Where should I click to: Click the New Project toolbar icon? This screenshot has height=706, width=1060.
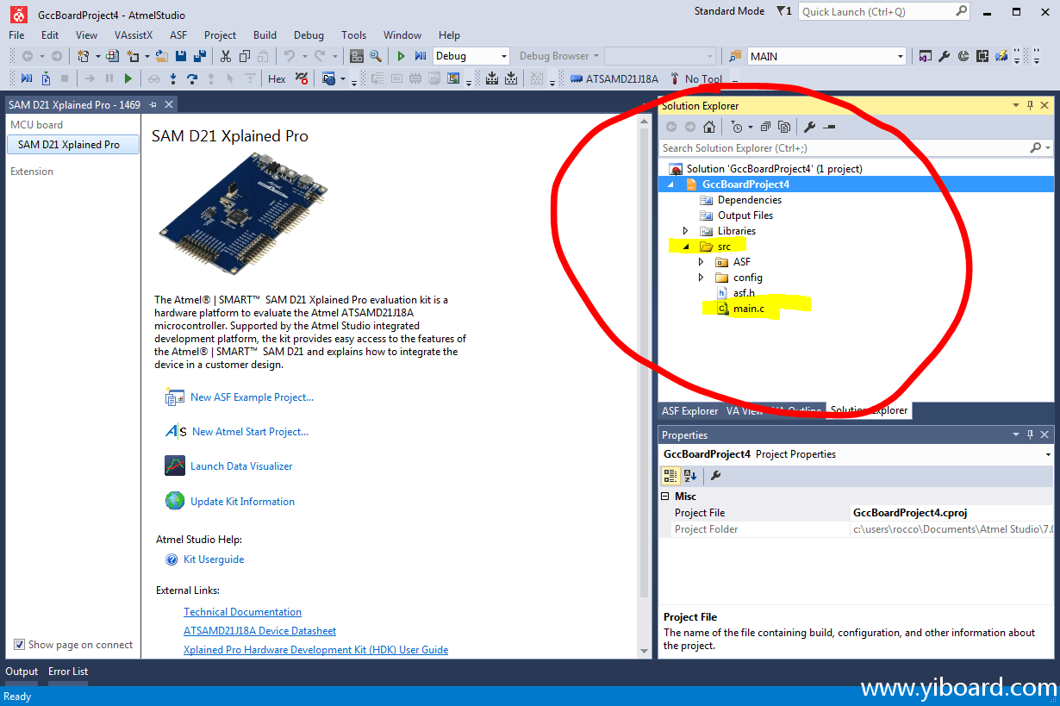tap(84, 56)
